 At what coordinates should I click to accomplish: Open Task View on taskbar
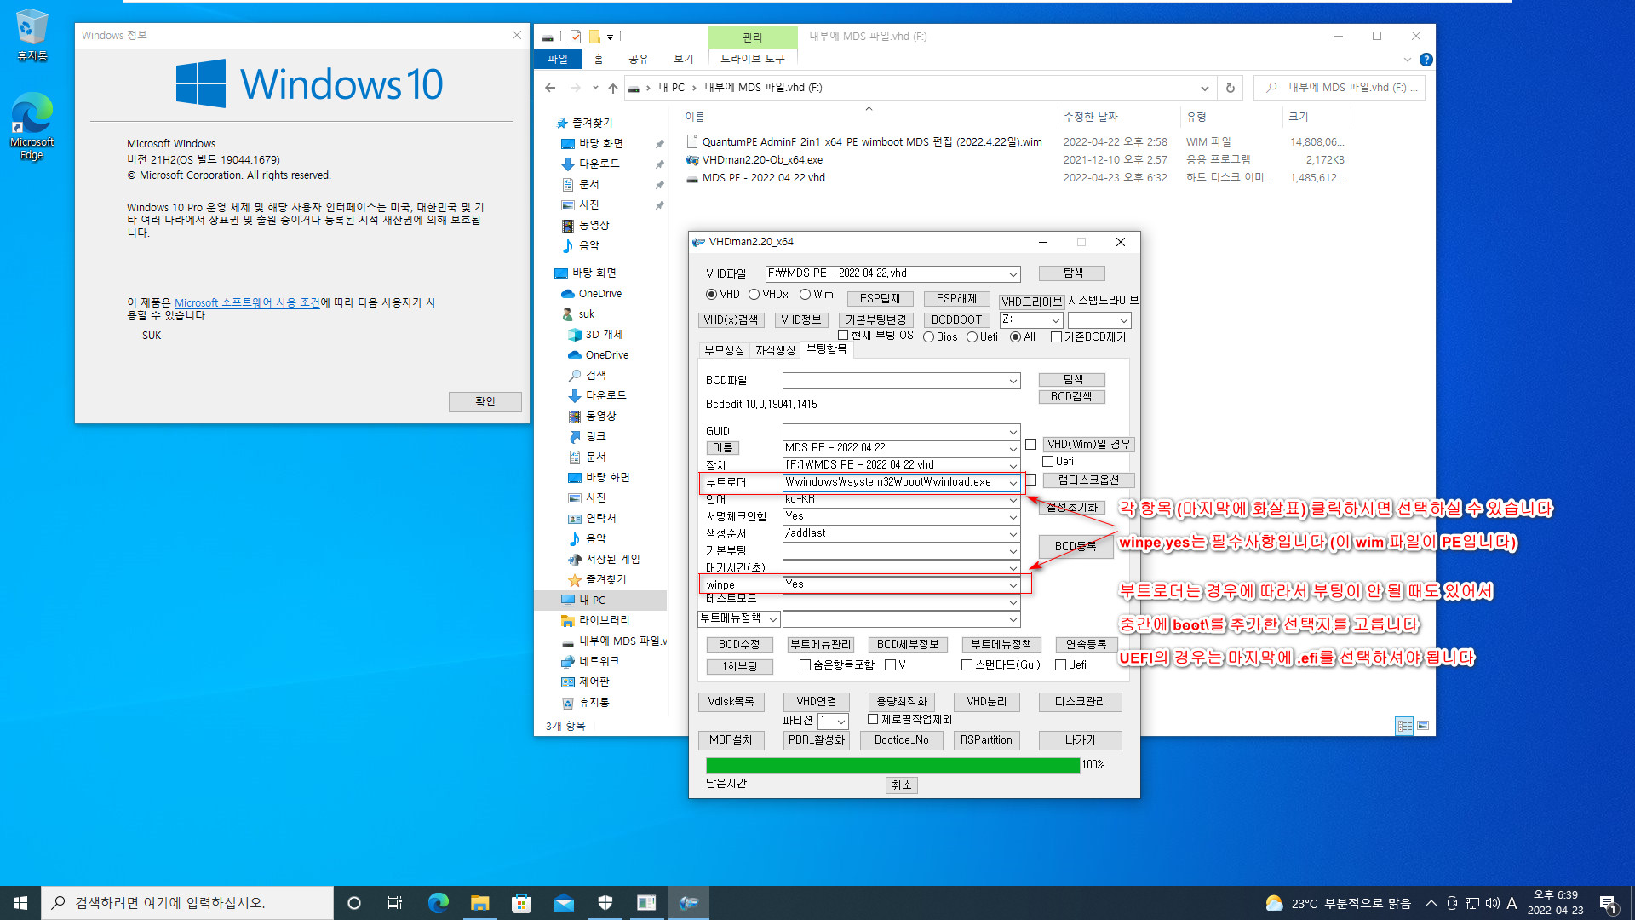tap(395, 903)
